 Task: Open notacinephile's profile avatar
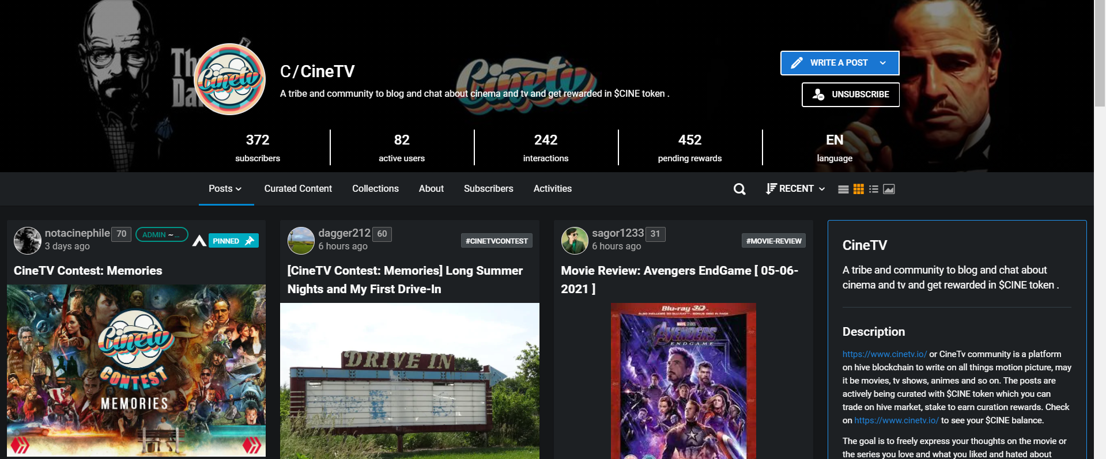click(x=27, y=240)
